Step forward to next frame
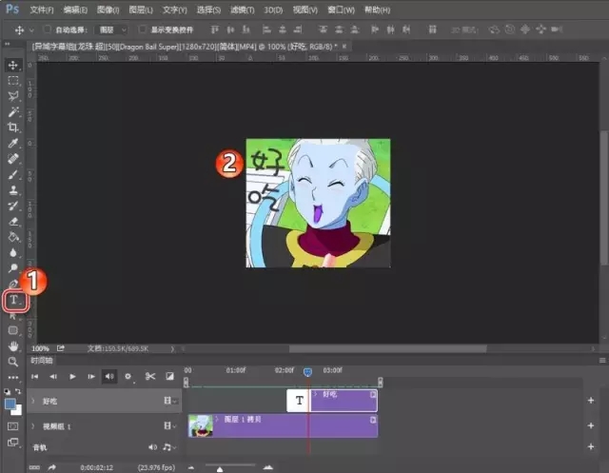 tap(91, 376)
